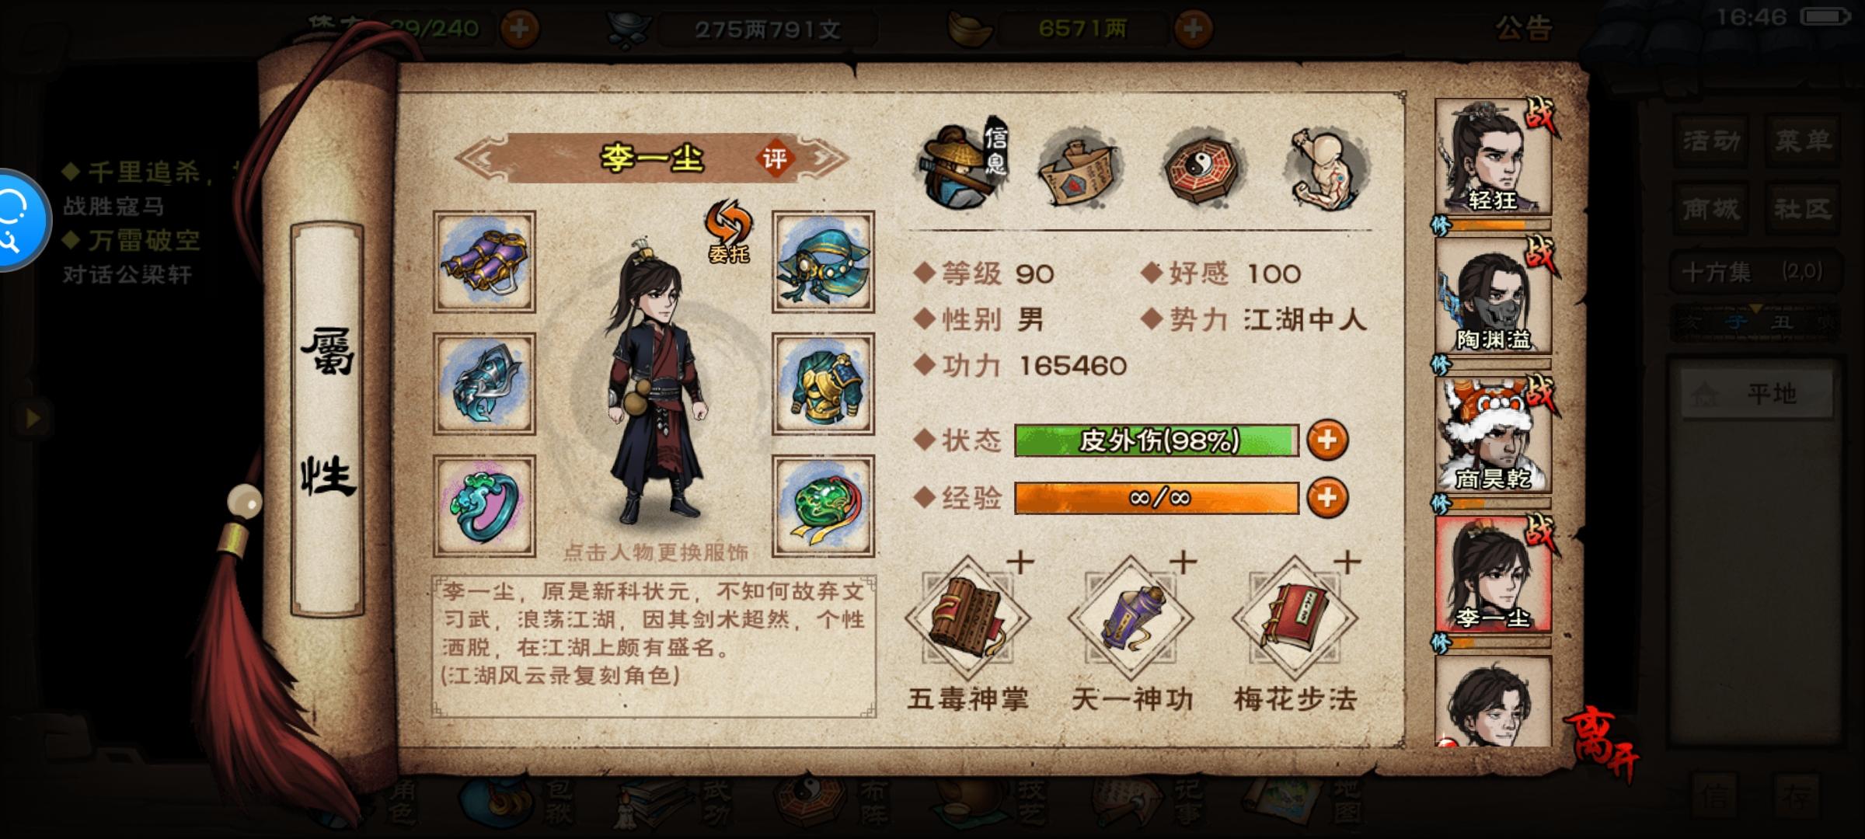1865x839 pixels.
Task: Open the golden armor equipment slot
Action: pos(823,384)
